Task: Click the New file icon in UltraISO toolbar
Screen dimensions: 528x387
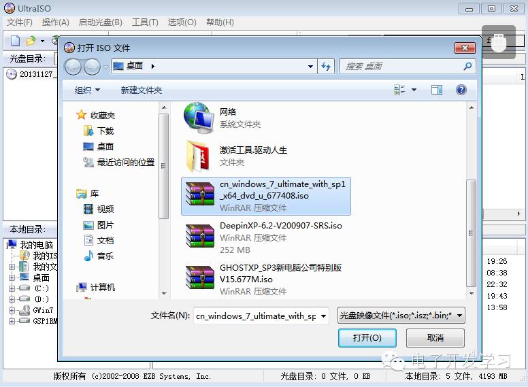Action: [x=15, y=41]
